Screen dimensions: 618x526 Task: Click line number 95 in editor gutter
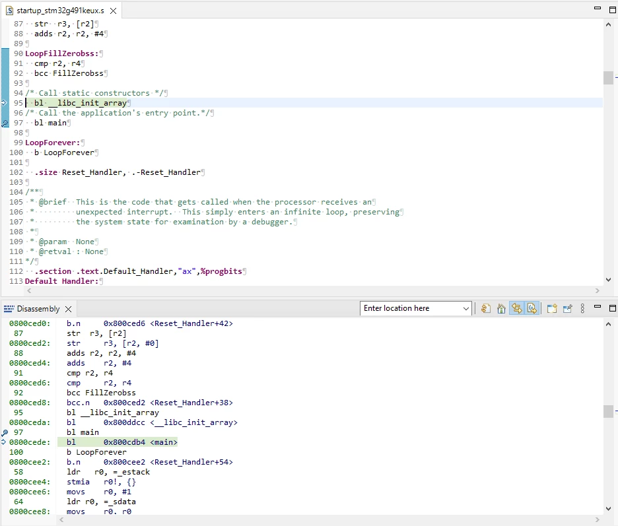18,103
